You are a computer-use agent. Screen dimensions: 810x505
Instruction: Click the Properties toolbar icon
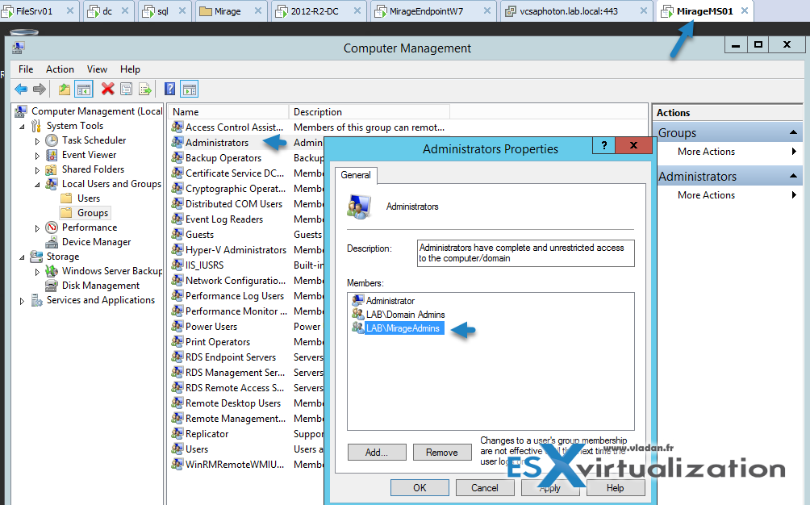point(126,90)
